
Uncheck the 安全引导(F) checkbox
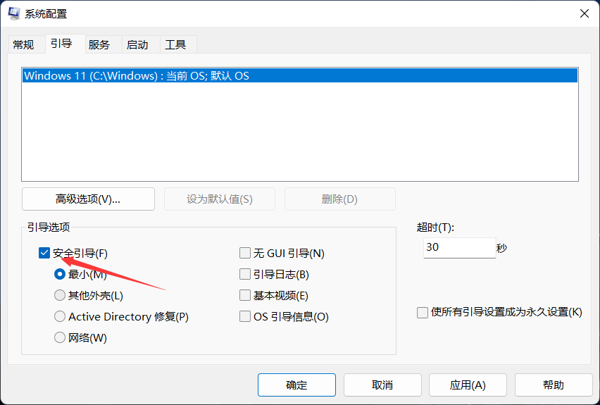(44, 253)
